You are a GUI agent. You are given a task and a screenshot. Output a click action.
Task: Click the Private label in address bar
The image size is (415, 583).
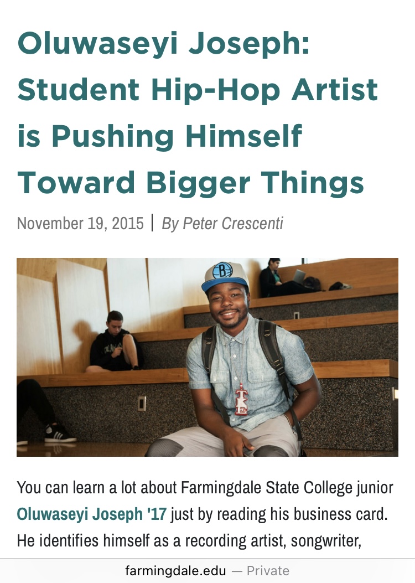[x=268, y=570]
